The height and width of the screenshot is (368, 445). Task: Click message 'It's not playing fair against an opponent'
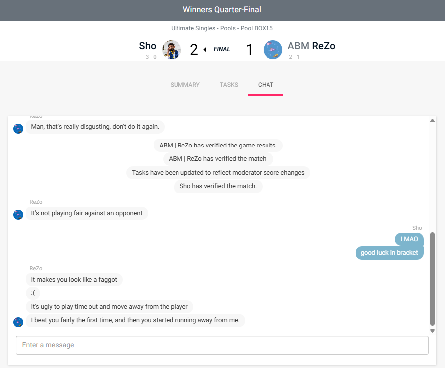click(x=87, y=213)
